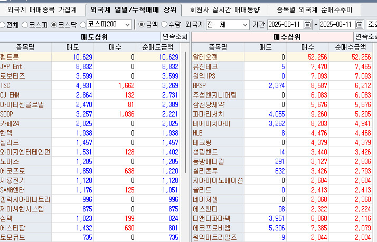Select 주성엔지니어링 stock name
The height and width of the screenshot is (242, 377).
click(215, 95)
